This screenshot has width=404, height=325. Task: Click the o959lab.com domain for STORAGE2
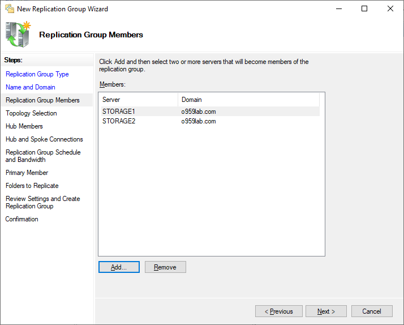[199, 121]
